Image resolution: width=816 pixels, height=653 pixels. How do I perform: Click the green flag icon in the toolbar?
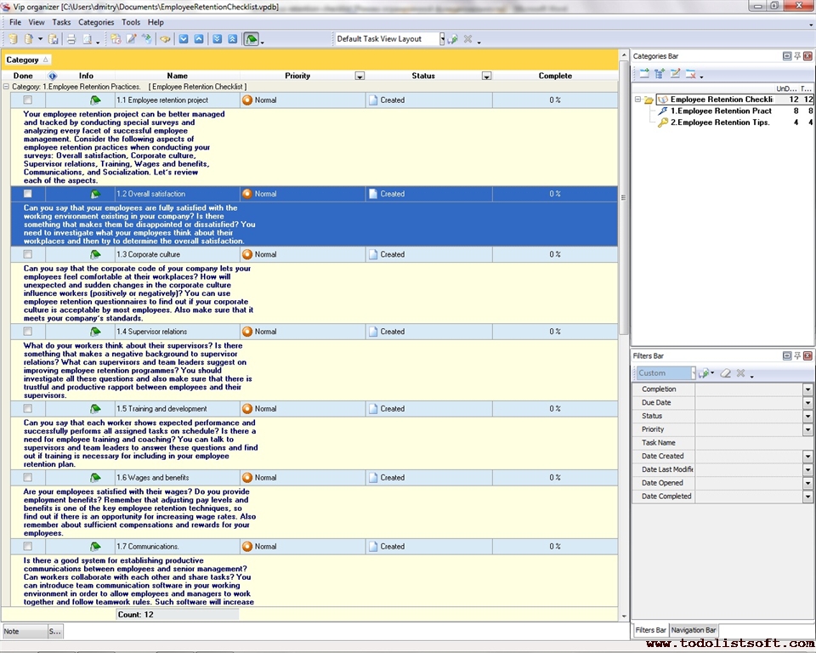tap(252, 39)
